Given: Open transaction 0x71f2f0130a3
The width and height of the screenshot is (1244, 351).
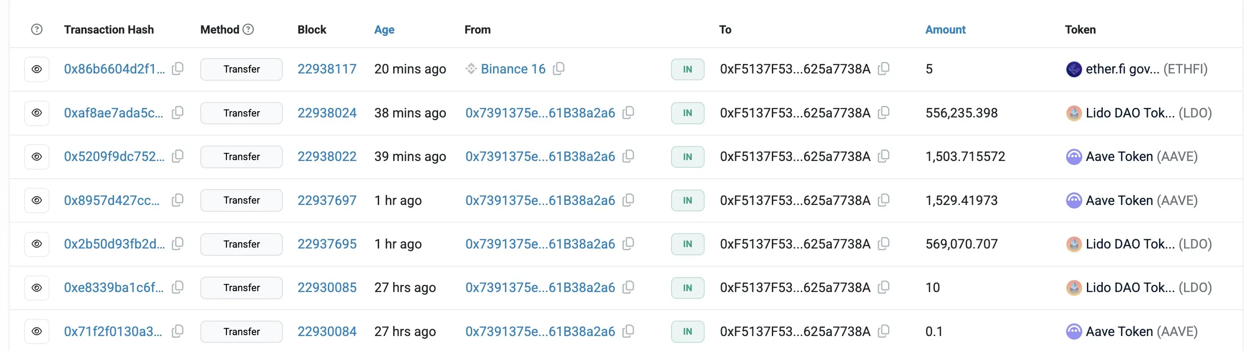Looking at the screenshot, I should click(x=113, y=331).
